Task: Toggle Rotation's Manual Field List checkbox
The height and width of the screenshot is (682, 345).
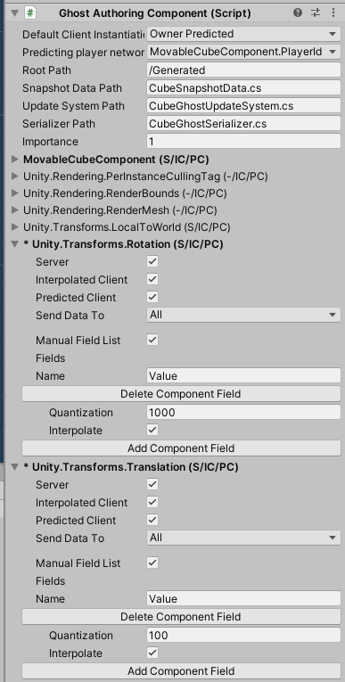Action: tap(152, 340)
